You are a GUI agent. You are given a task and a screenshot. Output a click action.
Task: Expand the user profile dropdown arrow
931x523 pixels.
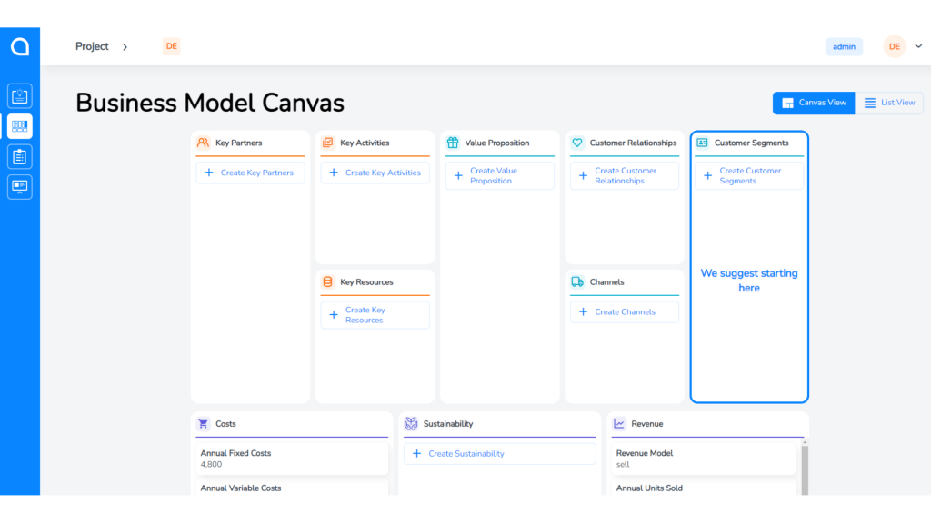[918, 46]
